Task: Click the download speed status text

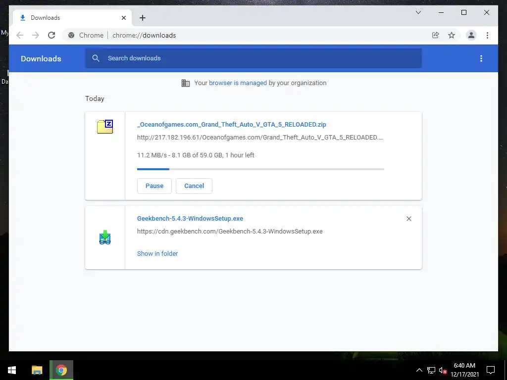Action: [196, 155]
